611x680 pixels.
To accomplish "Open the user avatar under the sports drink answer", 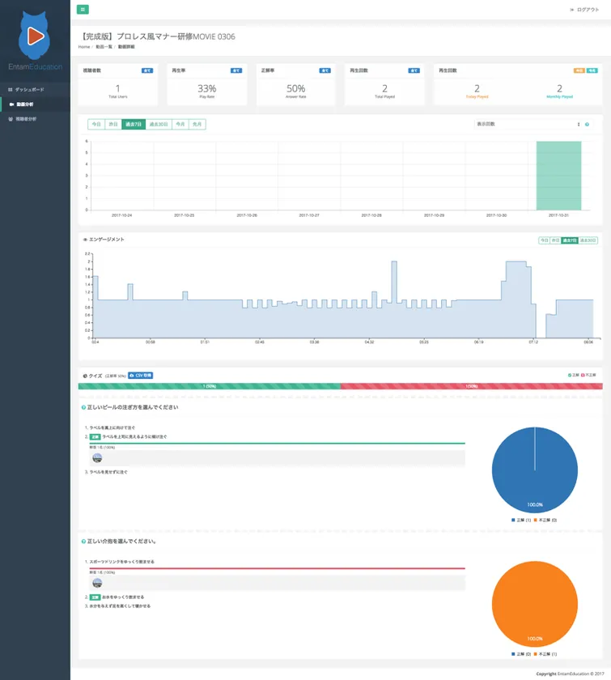I will coord(97,583).
